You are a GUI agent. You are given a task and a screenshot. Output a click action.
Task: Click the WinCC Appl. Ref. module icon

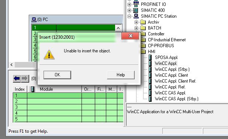150,87
